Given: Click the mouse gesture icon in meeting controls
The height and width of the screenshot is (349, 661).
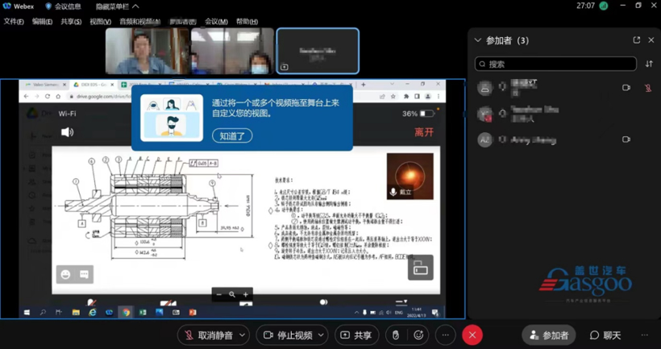Looking at the screenshot, I should [394, 334].
